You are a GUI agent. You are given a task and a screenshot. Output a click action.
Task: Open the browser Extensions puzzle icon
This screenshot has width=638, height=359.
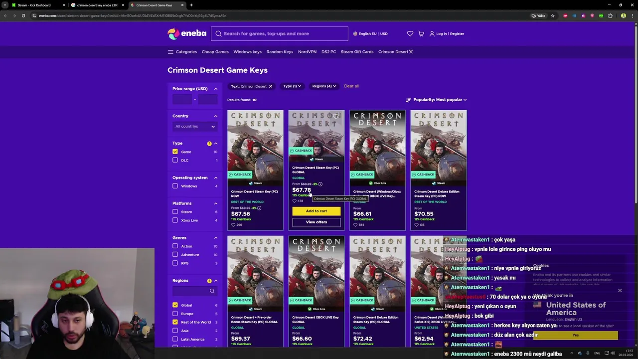point(610,15)
